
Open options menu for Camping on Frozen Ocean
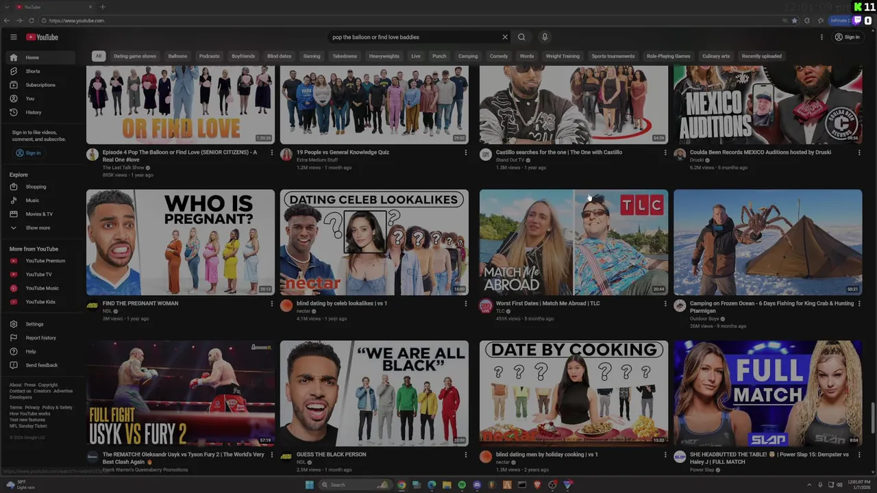click(859, 303)
